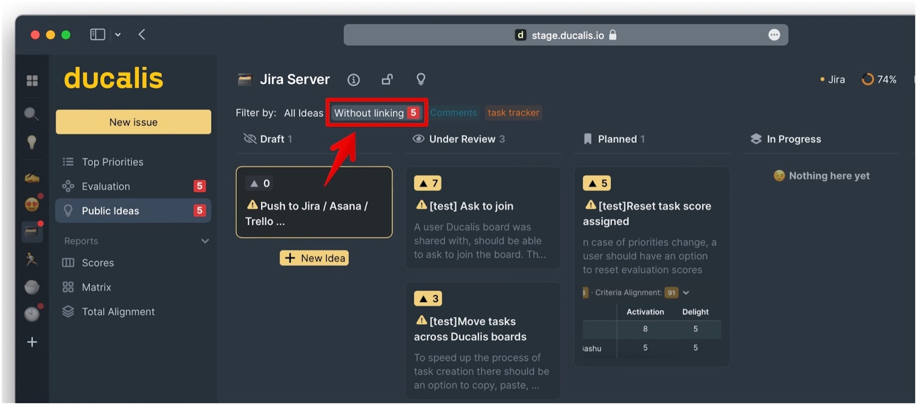Click the Jira integration label
The image size is (917, 405).
[833, 80]
